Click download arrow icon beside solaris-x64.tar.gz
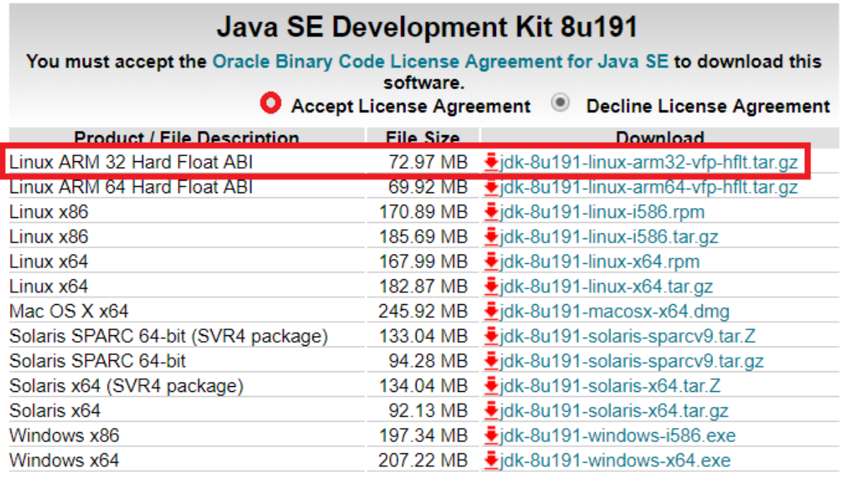Image resolution: width=846 pixels, height=481 pixels. (491, 410)
